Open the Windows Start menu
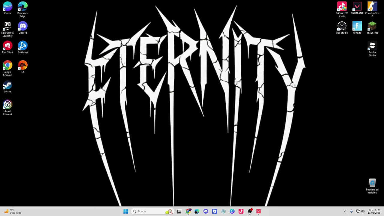 coord(126,211)
